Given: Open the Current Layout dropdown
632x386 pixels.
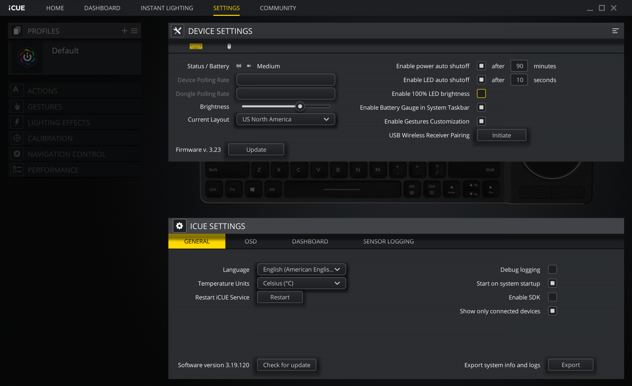Looking at the screenshot, I should click(285, 119).
